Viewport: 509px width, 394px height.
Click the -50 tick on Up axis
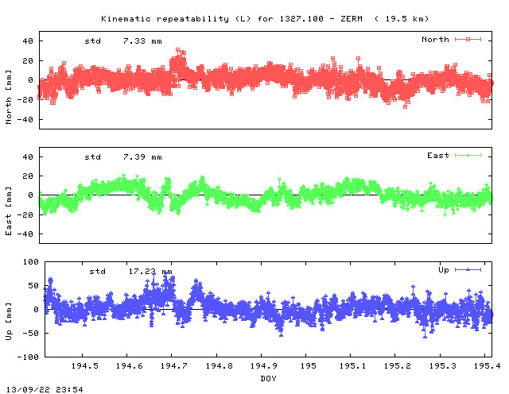(x=30, y=334)
